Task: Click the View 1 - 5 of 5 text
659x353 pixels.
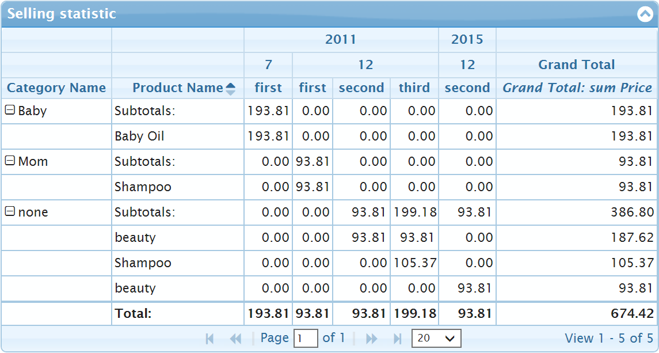Action: pyautogui.click(x=609, y=338)
